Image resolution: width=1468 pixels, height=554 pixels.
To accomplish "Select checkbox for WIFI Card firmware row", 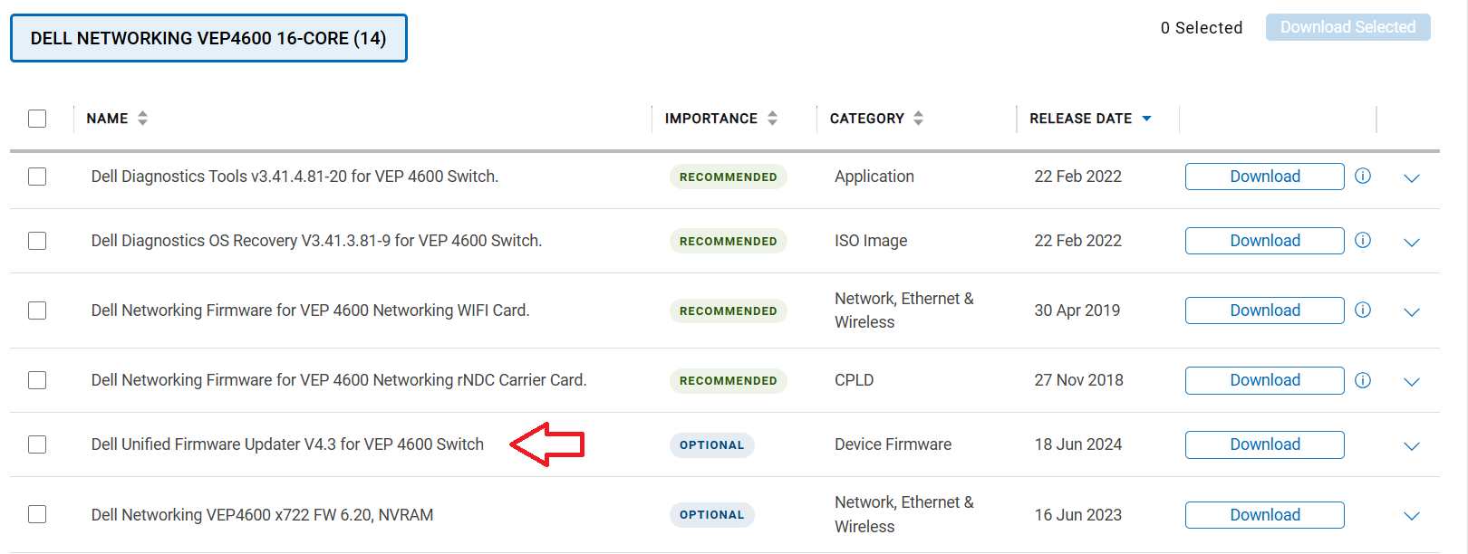I will click(37, 310).
